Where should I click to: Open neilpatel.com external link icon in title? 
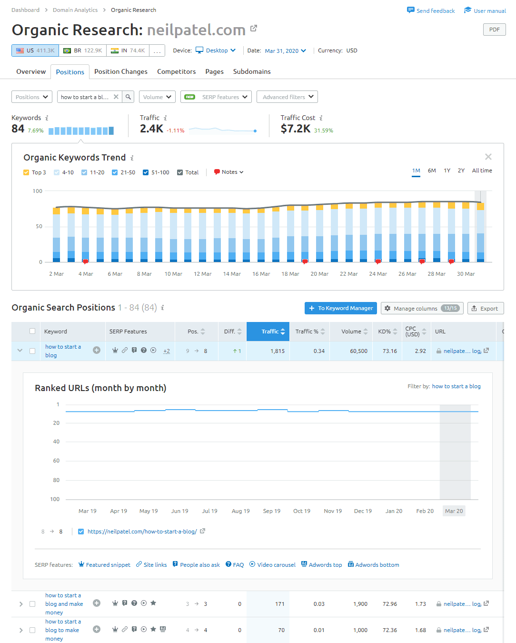[x=254, y=28]
